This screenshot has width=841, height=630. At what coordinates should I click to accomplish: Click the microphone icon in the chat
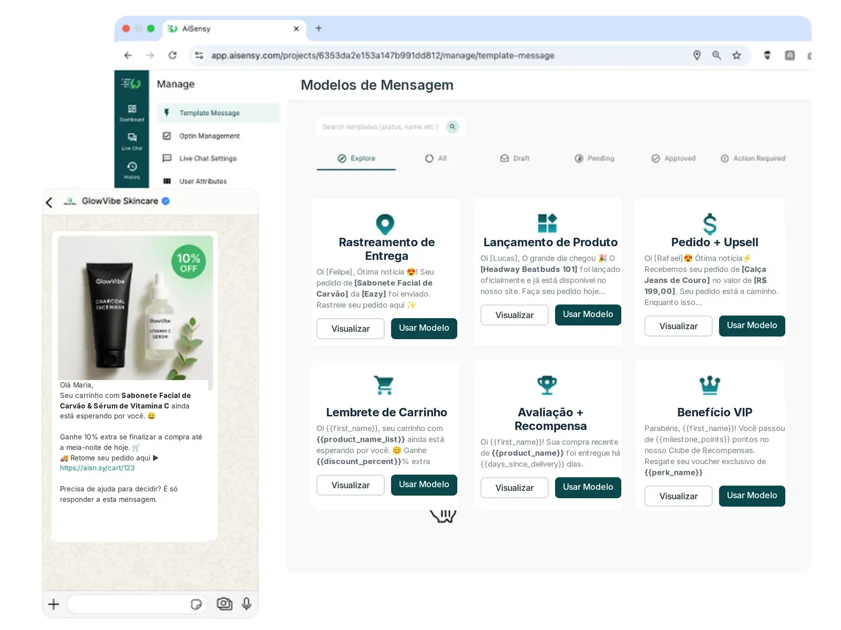[247, 604]
